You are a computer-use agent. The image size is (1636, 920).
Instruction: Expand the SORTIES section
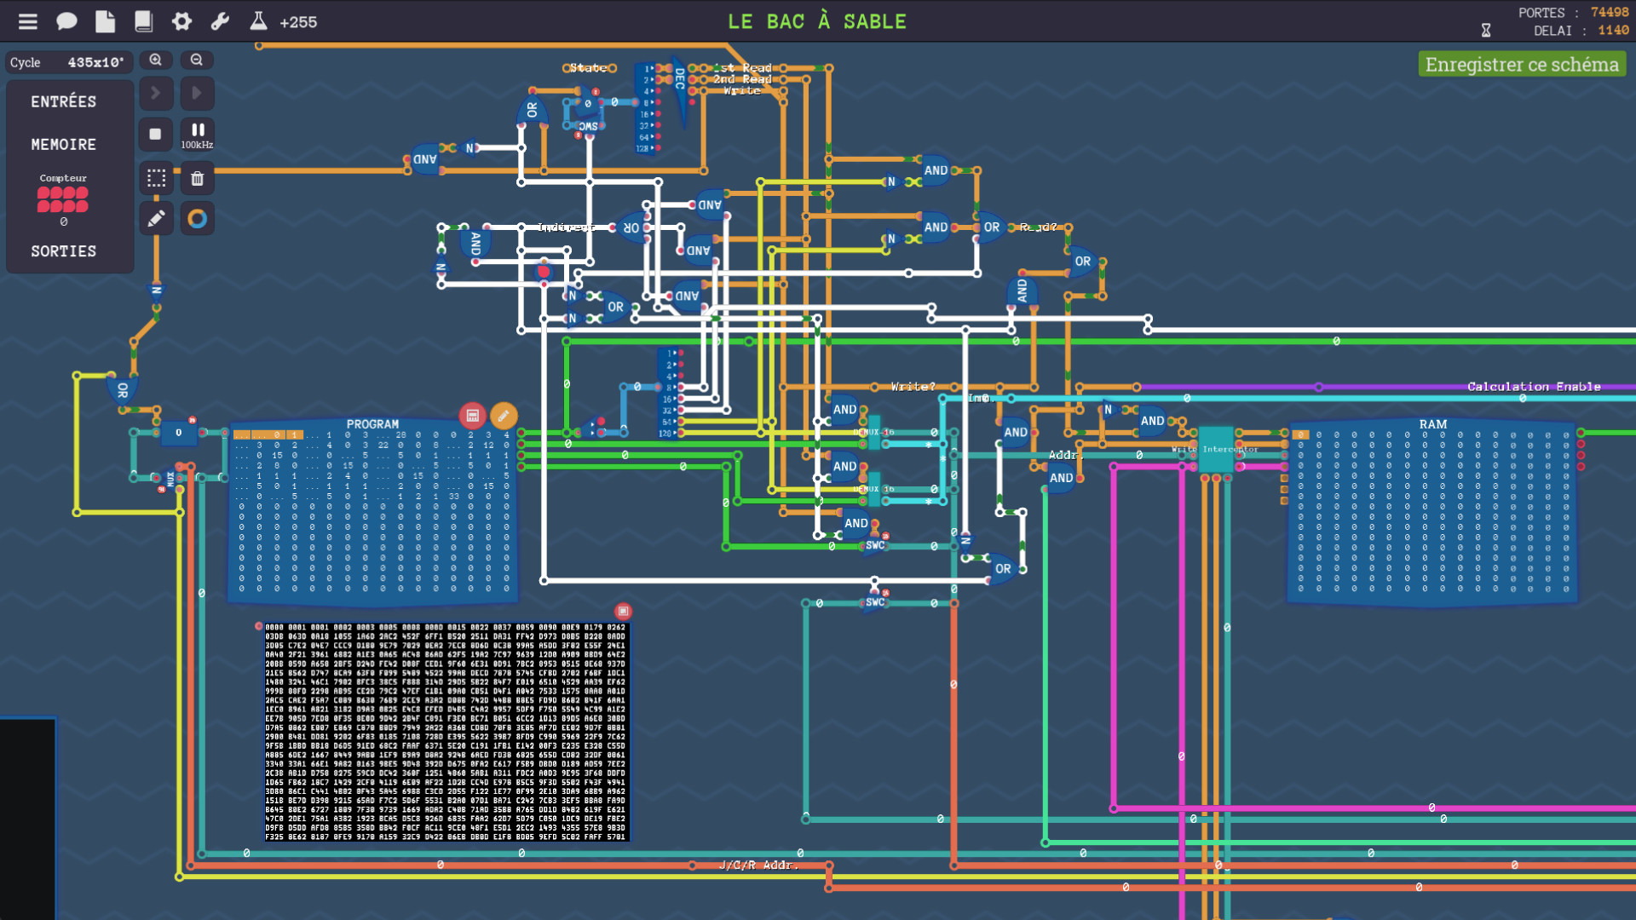click(64, 251)
